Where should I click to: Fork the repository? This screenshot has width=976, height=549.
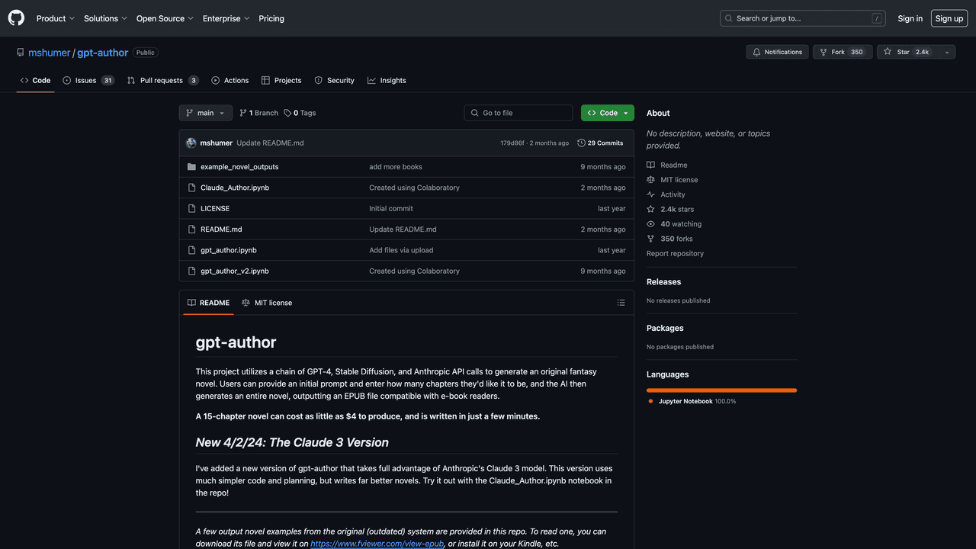pyautogui.click(x=843, y=52)
